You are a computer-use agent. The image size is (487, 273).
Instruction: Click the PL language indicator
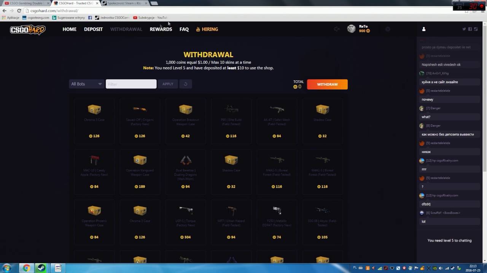point(355,267)
